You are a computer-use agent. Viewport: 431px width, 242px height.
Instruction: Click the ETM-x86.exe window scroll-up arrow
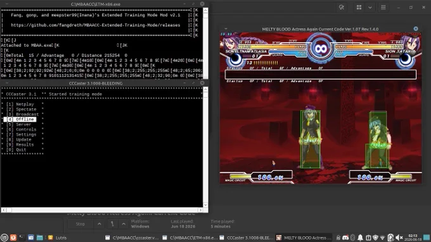pyautogui.click(x=205, y=10)
